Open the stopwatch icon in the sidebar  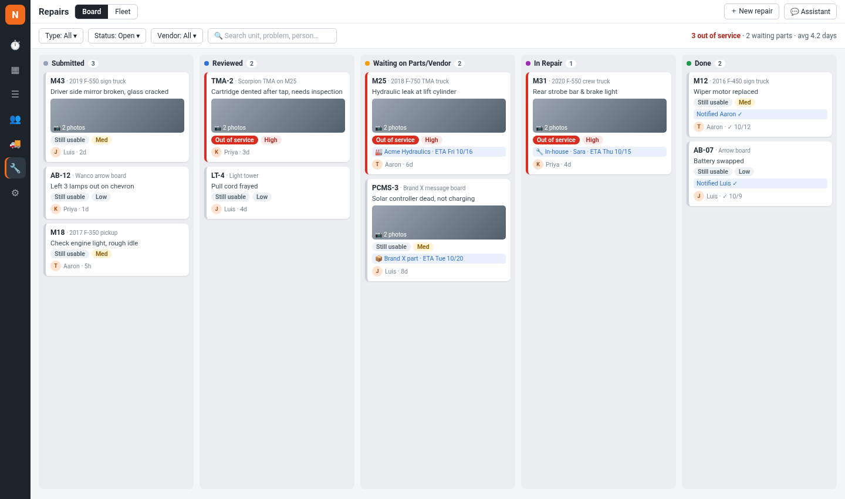[15, 45]
